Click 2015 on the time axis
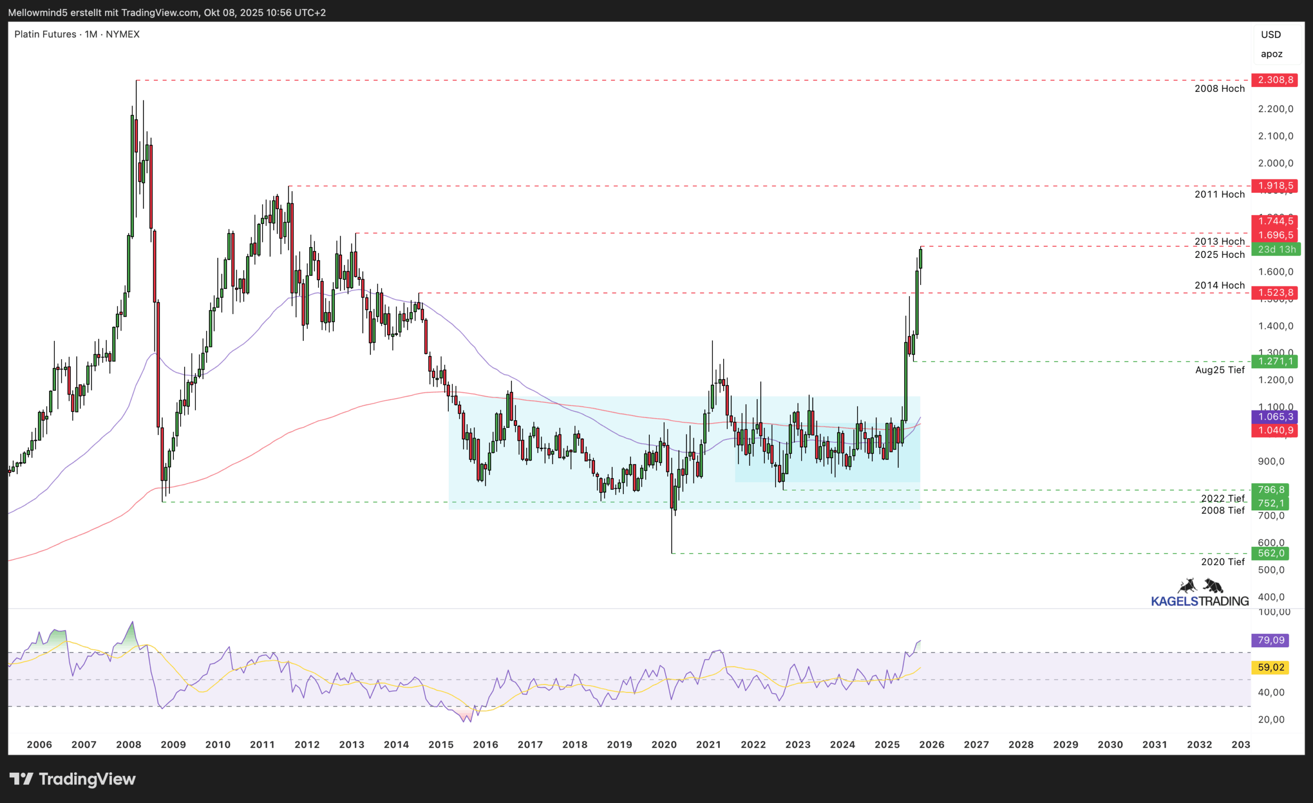The width and height of the screenshot is (1313, 803). tap(441, 745)
